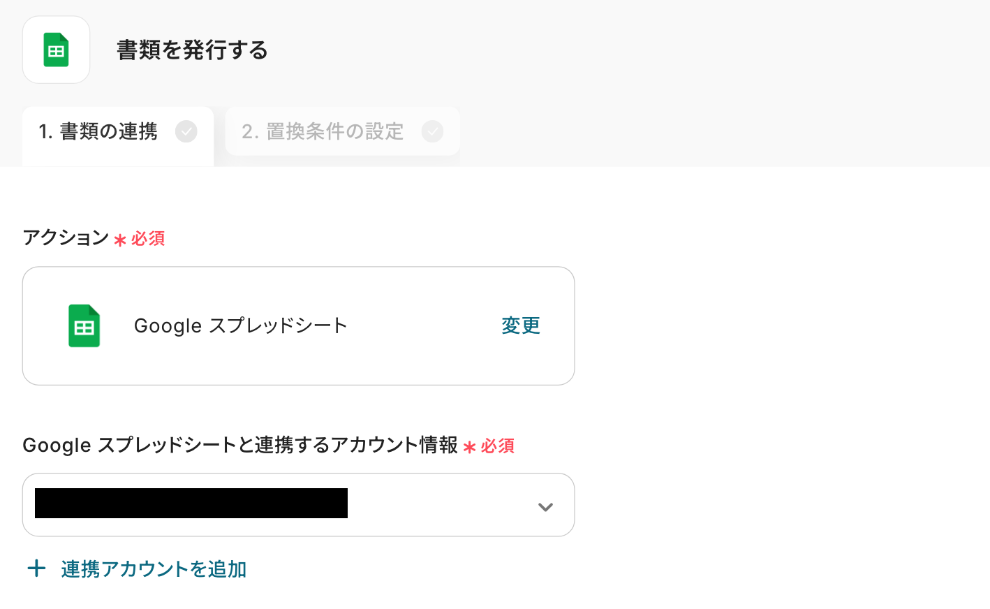Click the redacted account name in dropdown
The width and height of the screenshot is (990, 609).
point(191,504)
